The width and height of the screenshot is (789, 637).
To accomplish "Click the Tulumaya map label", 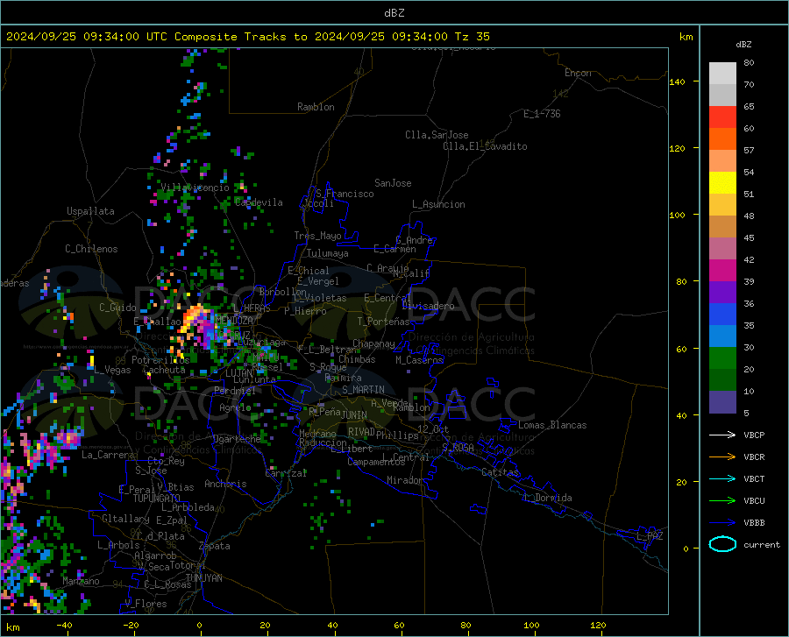I will pos(328,253).
